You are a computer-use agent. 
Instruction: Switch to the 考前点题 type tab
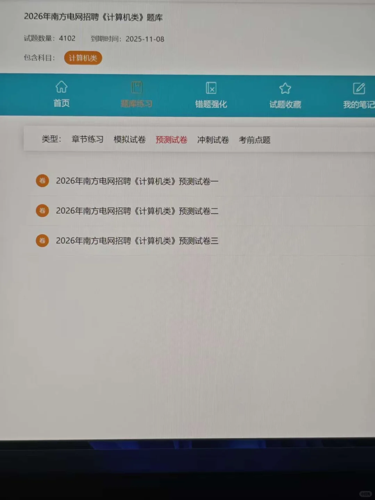point(255,140)
